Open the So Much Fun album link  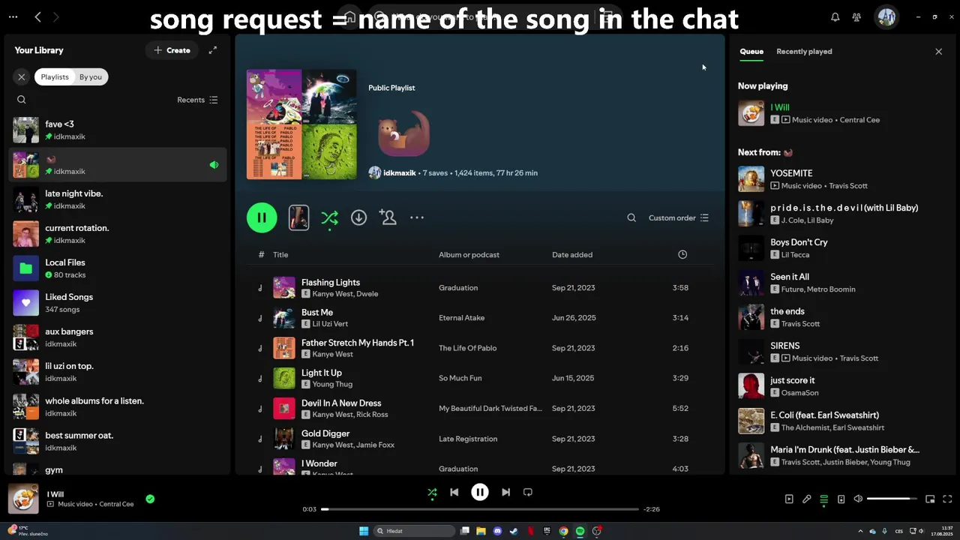tap(460, 378)
